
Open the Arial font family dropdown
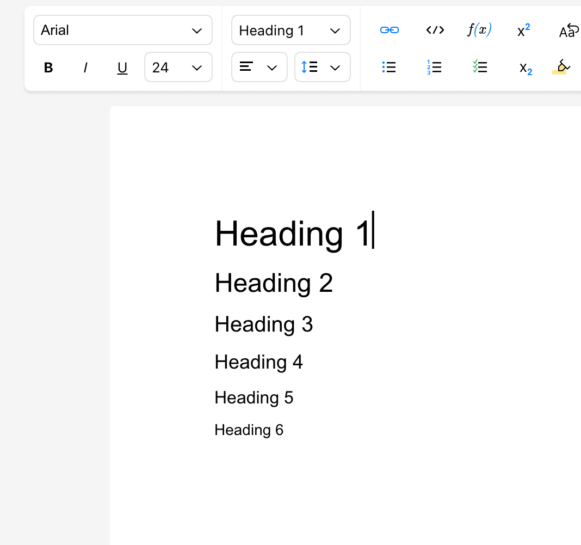coord(122,30)
